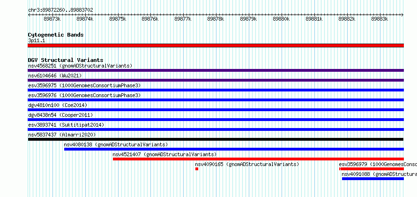Click the 89882k ruler tick label
This screenshot has width=417, height=197.
point(347,19)
